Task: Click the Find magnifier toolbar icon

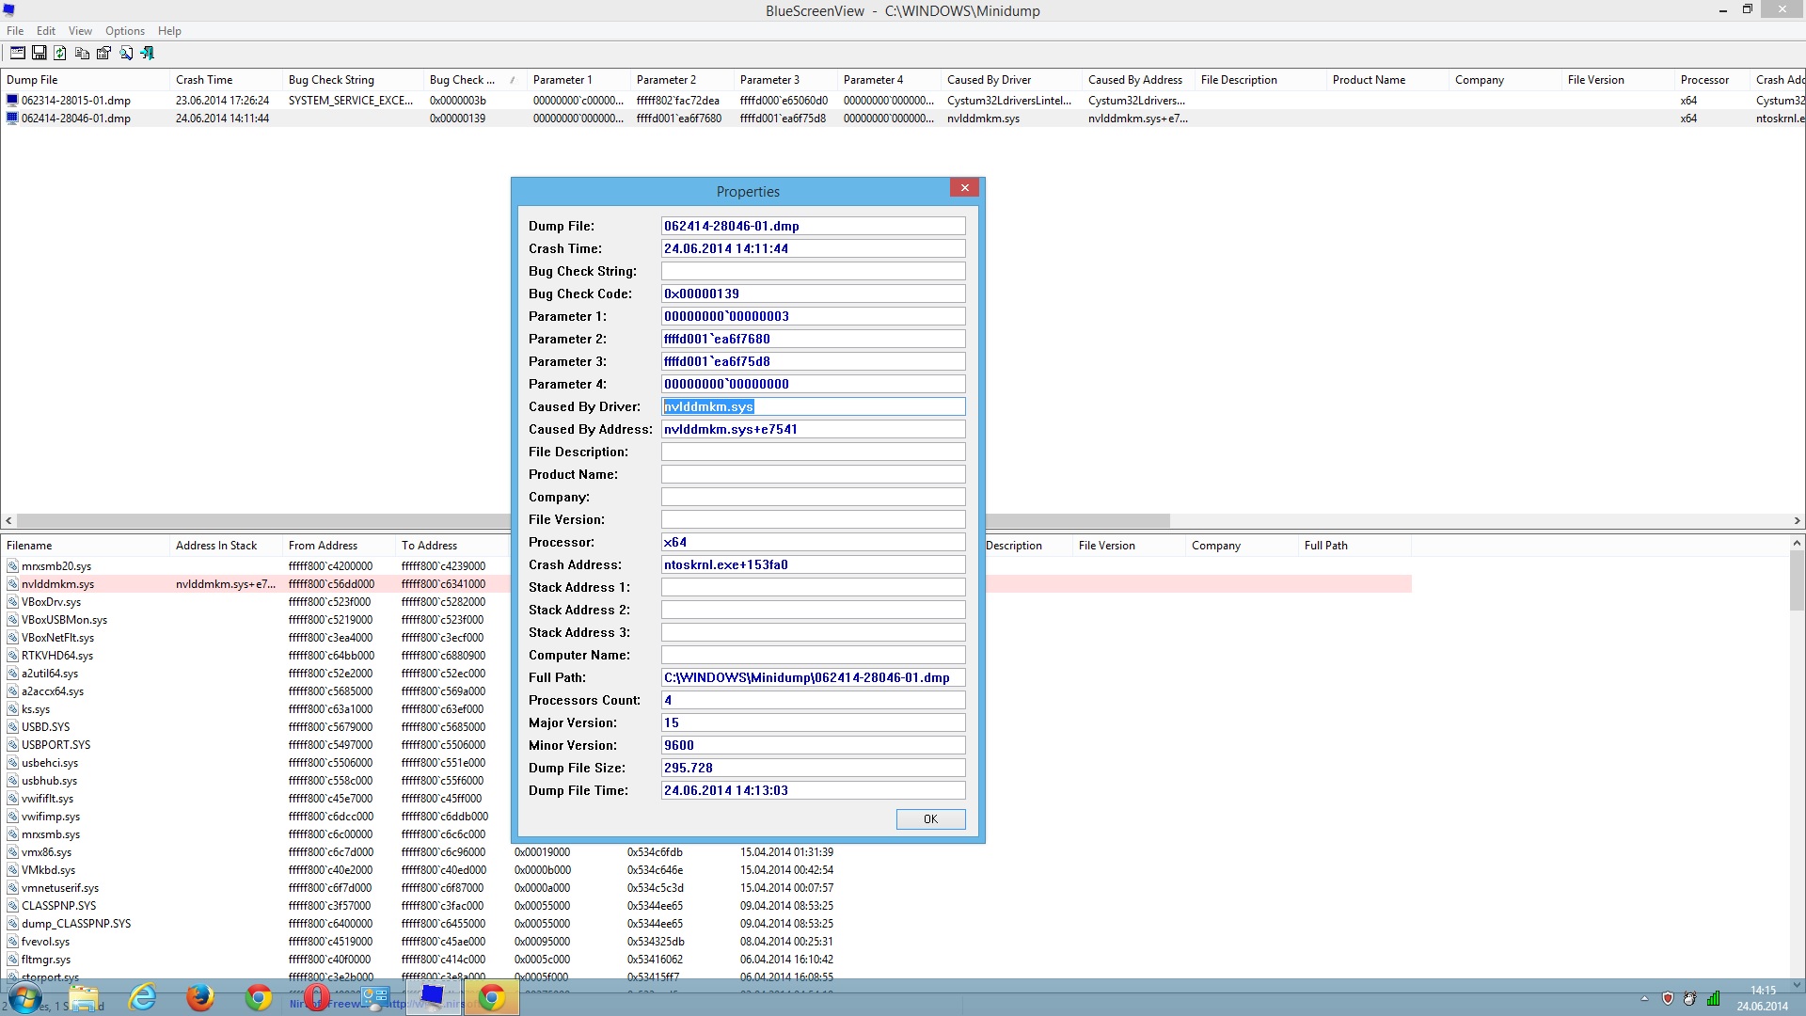Action: tap(126, 54)
